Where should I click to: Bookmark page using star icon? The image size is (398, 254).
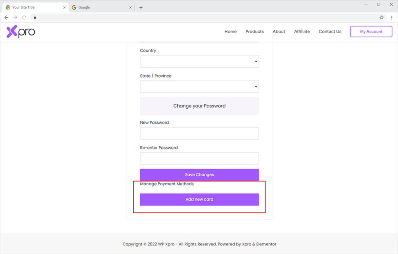tap(382, 17)
